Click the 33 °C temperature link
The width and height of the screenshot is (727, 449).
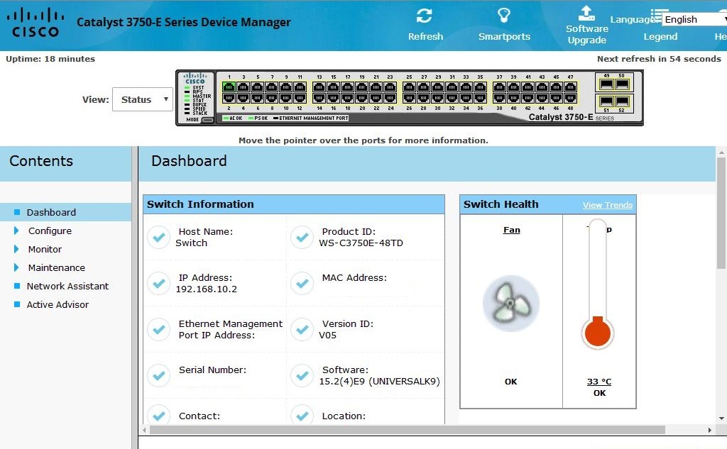[x=599, y=382]
